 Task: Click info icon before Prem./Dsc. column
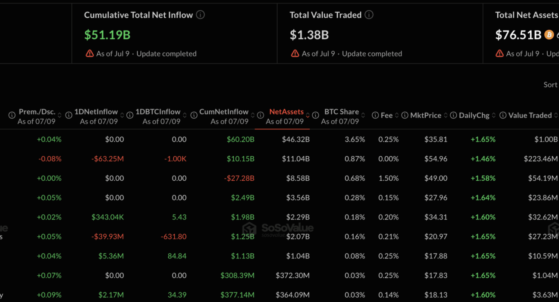[x=12, y=115]
